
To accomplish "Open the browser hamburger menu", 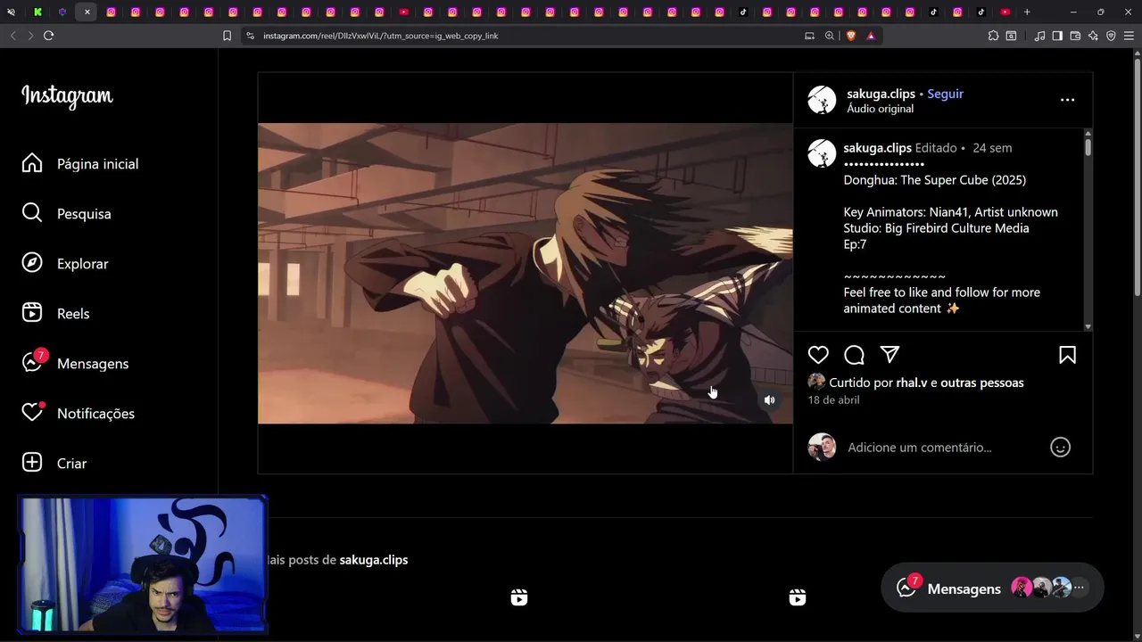I will (1129, 36).
